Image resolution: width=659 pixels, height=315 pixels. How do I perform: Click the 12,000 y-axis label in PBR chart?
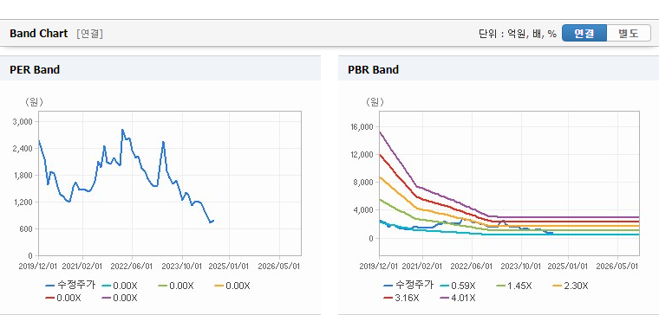pyautogui.click(x=361, y=155)
